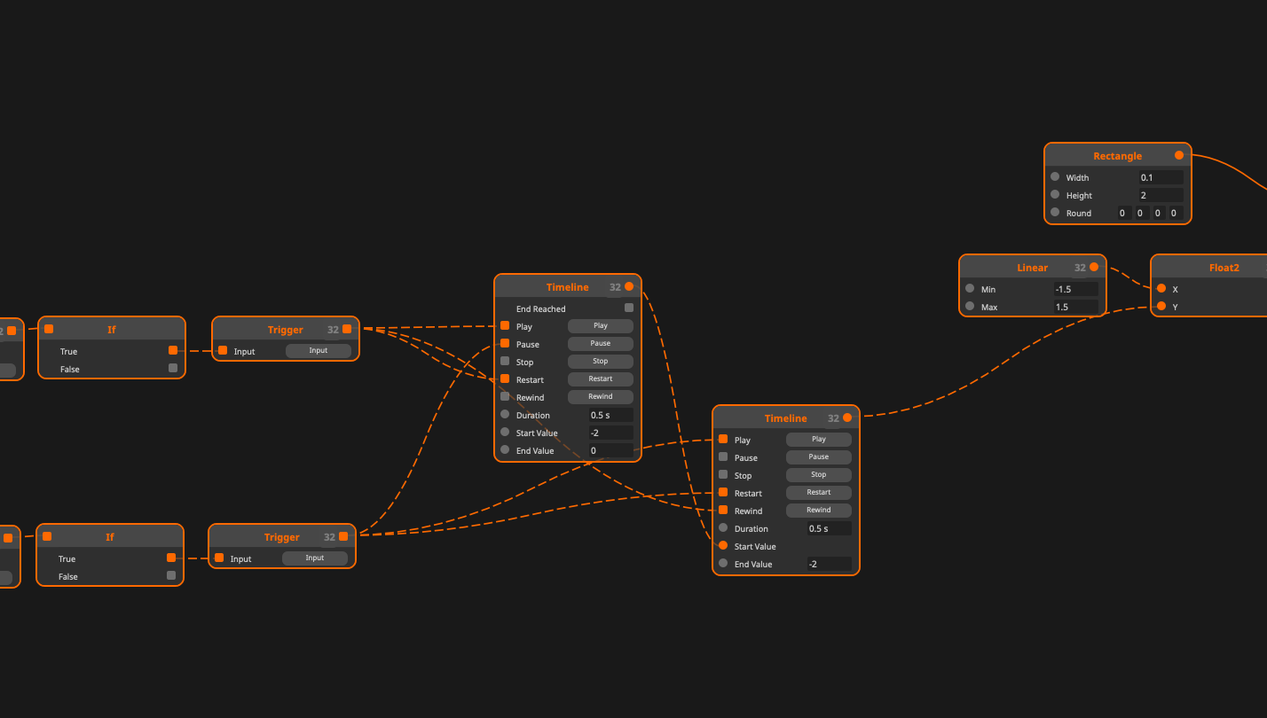Click the Width input port on Rectangle
This screenshot has height=718, width=1267.
[1055, 176]
